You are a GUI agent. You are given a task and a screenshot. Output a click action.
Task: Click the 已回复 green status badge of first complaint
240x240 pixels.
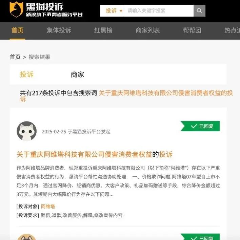click(x=200, y=126)
